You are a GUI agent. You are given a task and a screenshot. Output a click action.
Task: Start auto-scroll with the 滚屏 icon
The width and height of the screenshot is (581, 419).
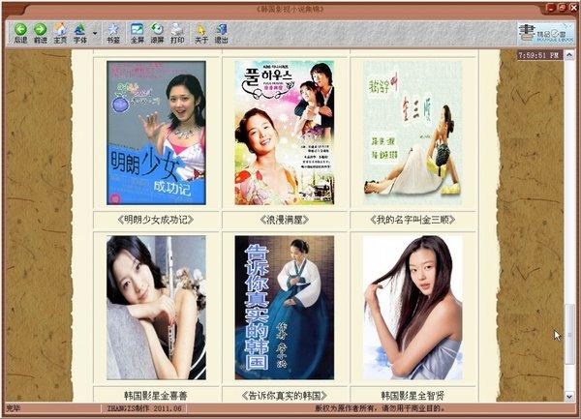click(157, 33)
